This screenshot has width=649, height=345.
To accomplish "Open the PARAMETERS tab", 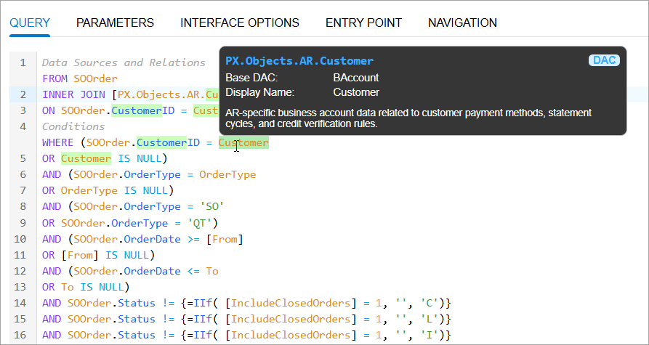I will (115, 23).
